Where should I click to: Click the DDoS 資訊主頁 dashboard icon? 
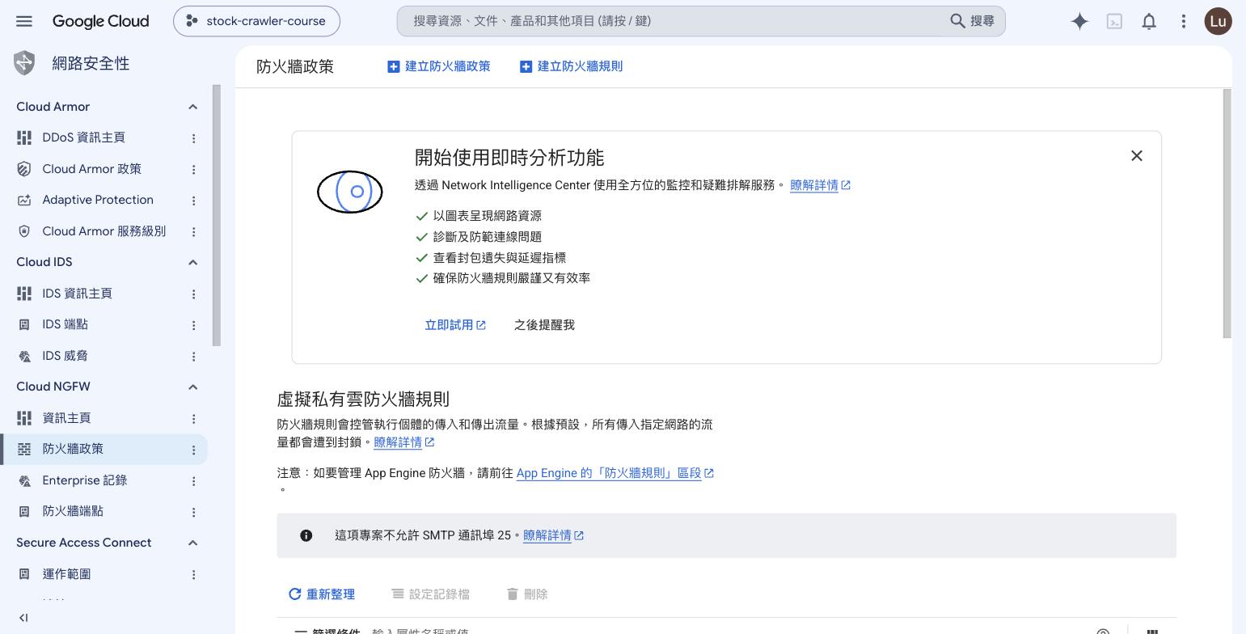pyautogui.click(x=24, y=138)
